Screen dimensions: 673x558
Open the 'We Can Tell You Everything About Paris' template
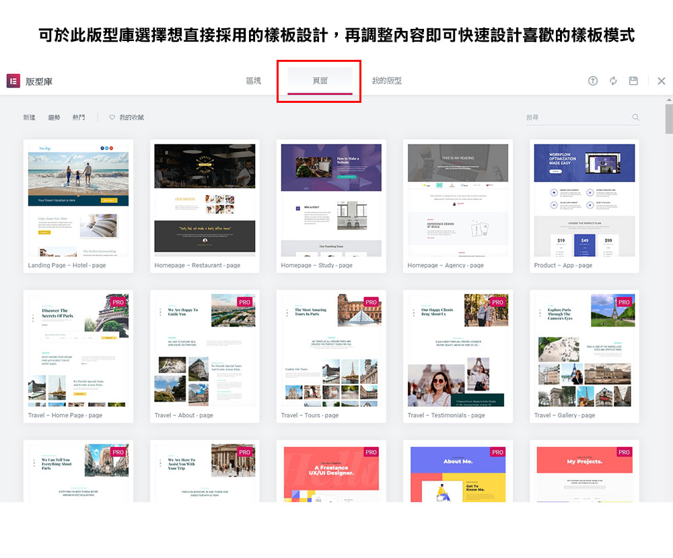(x=78, y=473)
